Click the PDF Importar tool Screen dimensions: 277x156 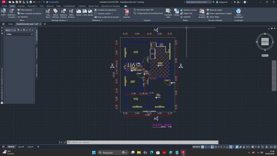(127, 13)
